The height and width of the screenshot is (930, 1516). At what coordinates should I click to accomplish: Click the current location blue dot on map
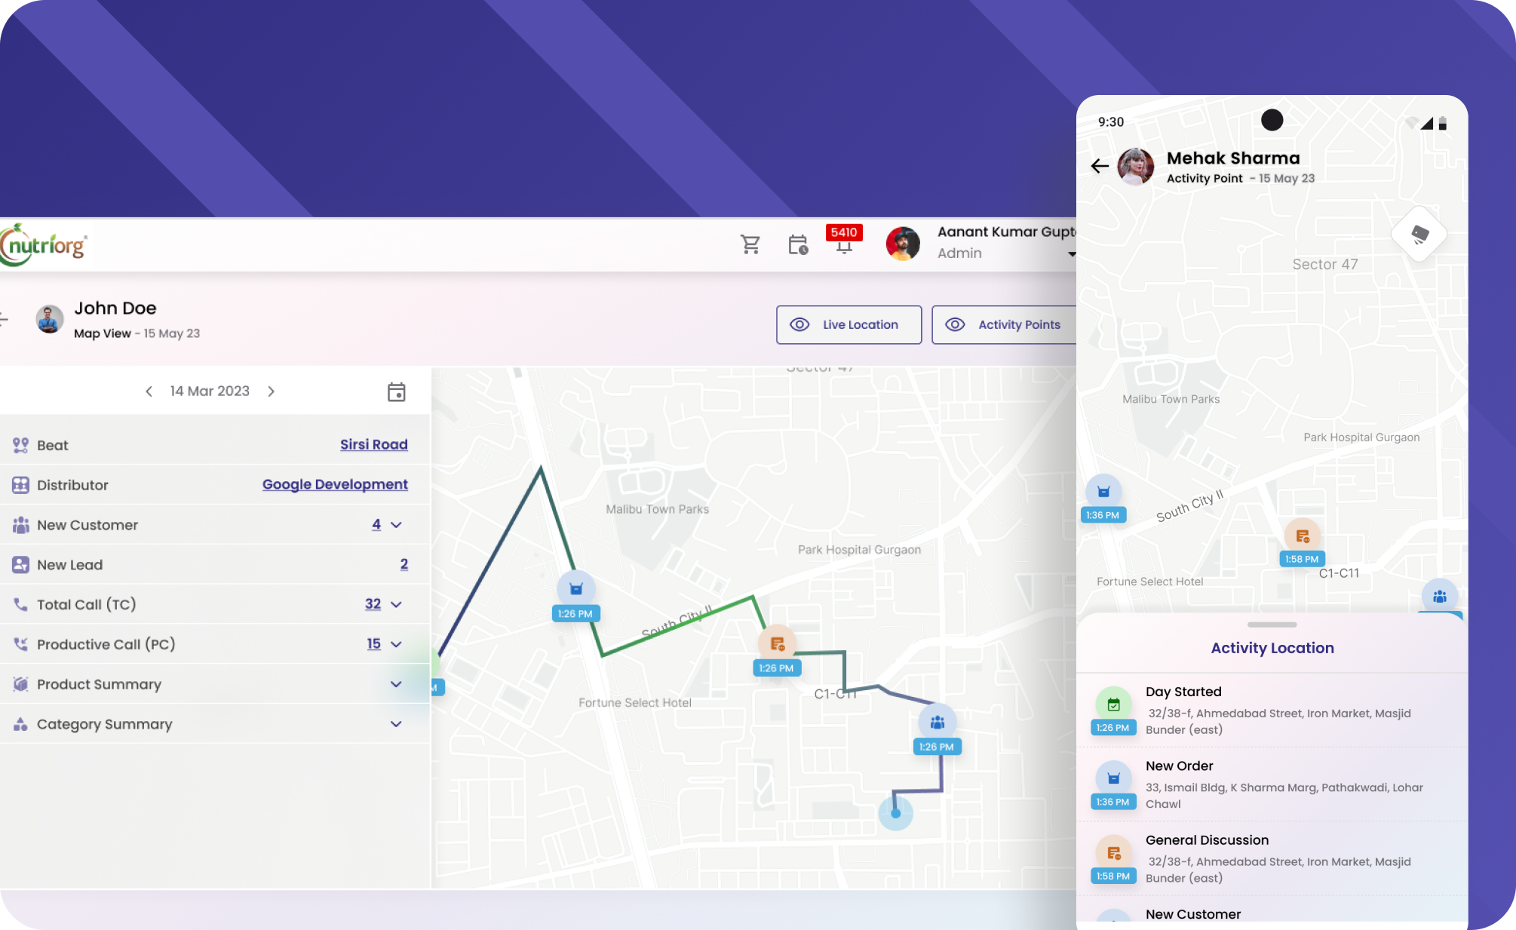pyautogui.click(x=896, y=813)
